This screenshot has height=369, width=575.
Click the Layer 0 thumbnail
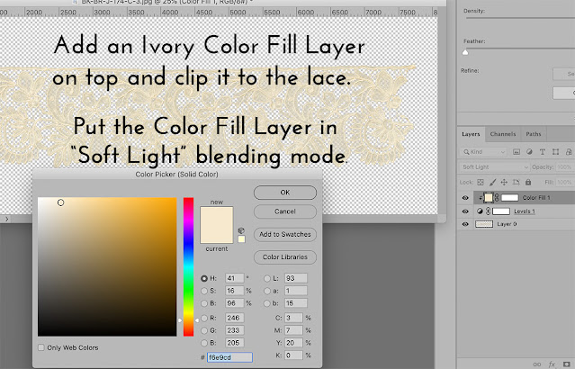484,224
